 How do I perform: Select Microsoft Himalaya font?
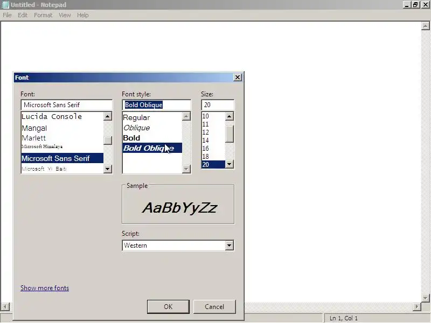click(62, 146)
